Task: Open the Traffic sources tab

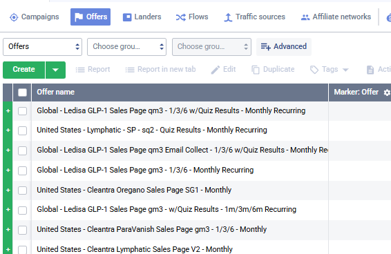Action: [x=254, y=17]
